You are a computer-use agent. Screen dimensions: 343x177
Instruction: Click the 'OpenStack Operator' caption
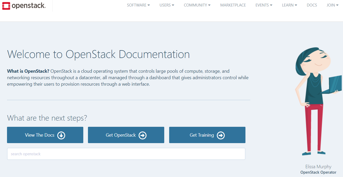(318, 172)
